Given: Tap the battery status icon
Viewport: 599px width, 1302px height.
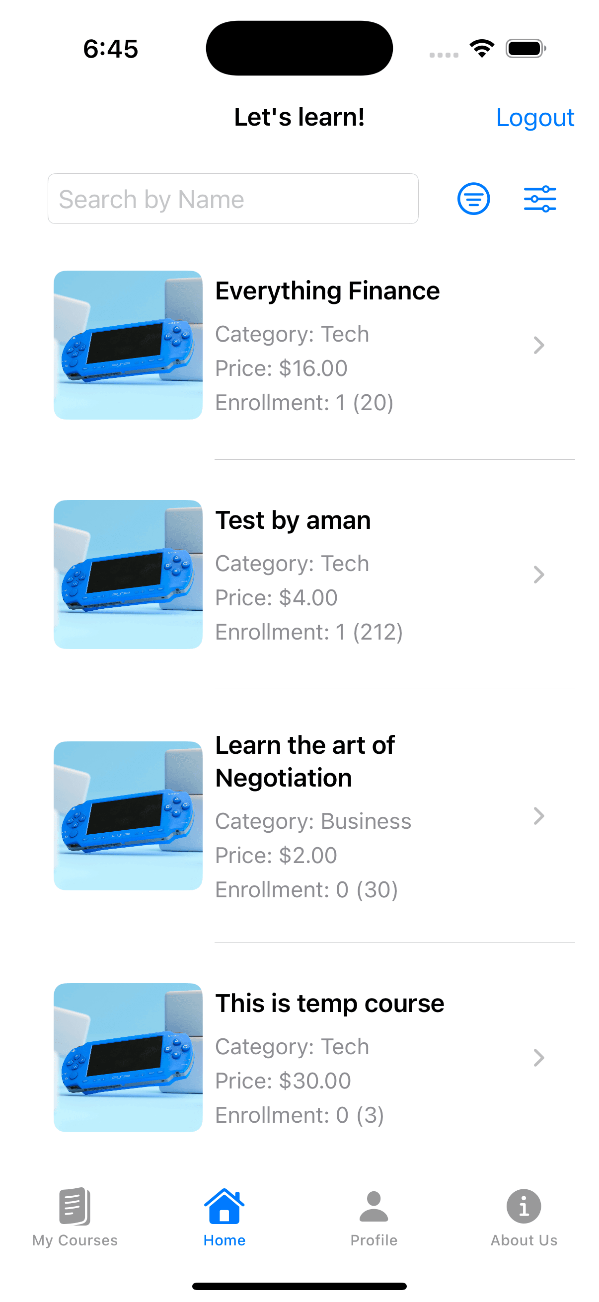Looking at the screenshot, I should 525,49.
